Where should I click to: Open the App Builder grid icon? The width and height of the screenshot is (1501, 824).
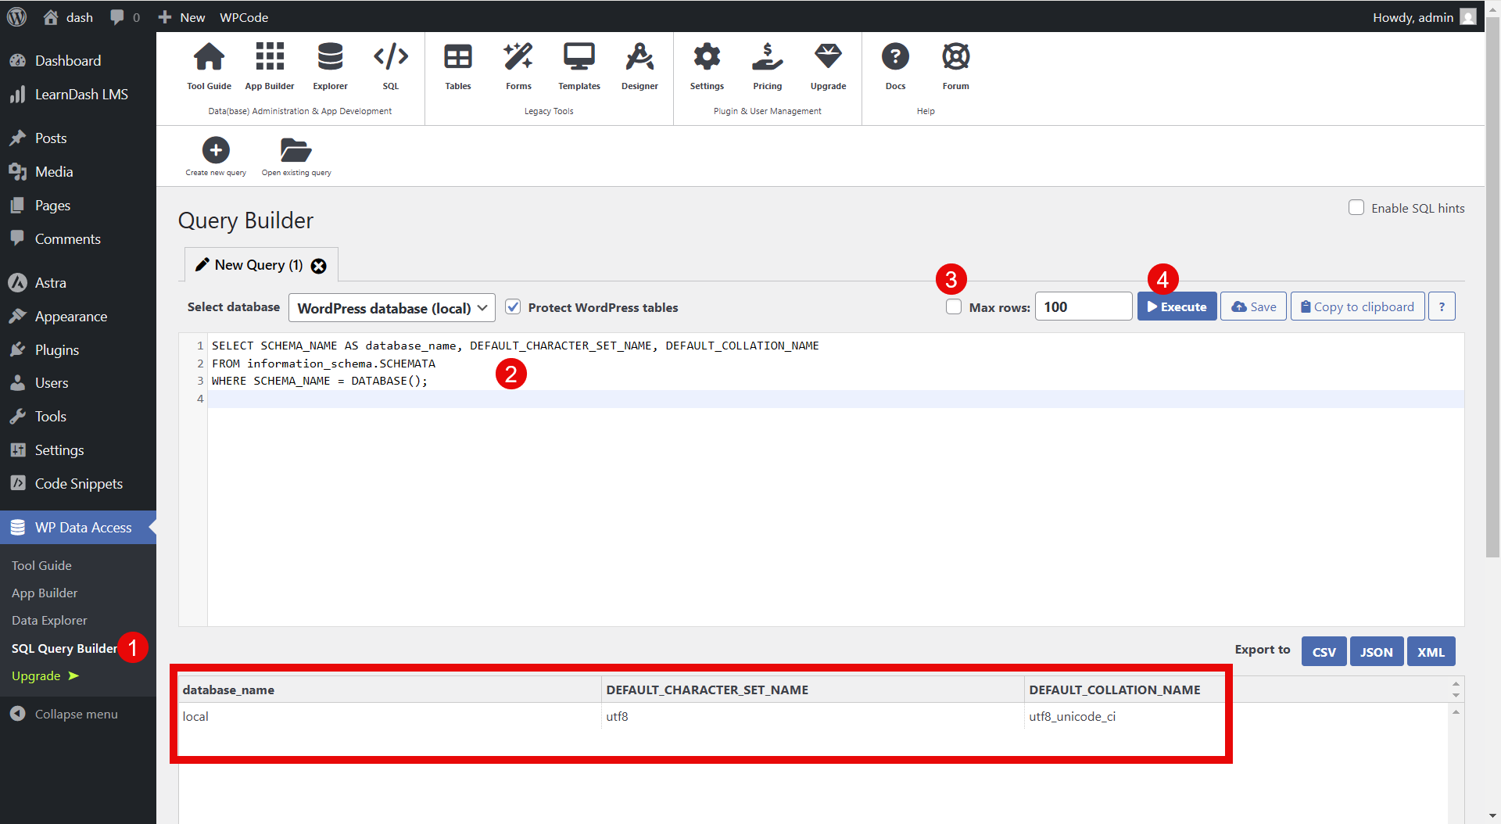coord(269,58)
